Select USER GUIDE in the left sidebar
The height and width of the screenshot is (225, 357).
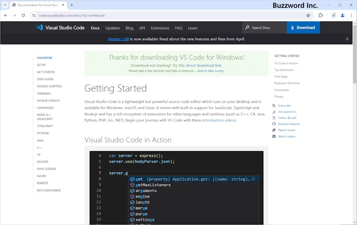pyautogui.click(x=45, y=79)
